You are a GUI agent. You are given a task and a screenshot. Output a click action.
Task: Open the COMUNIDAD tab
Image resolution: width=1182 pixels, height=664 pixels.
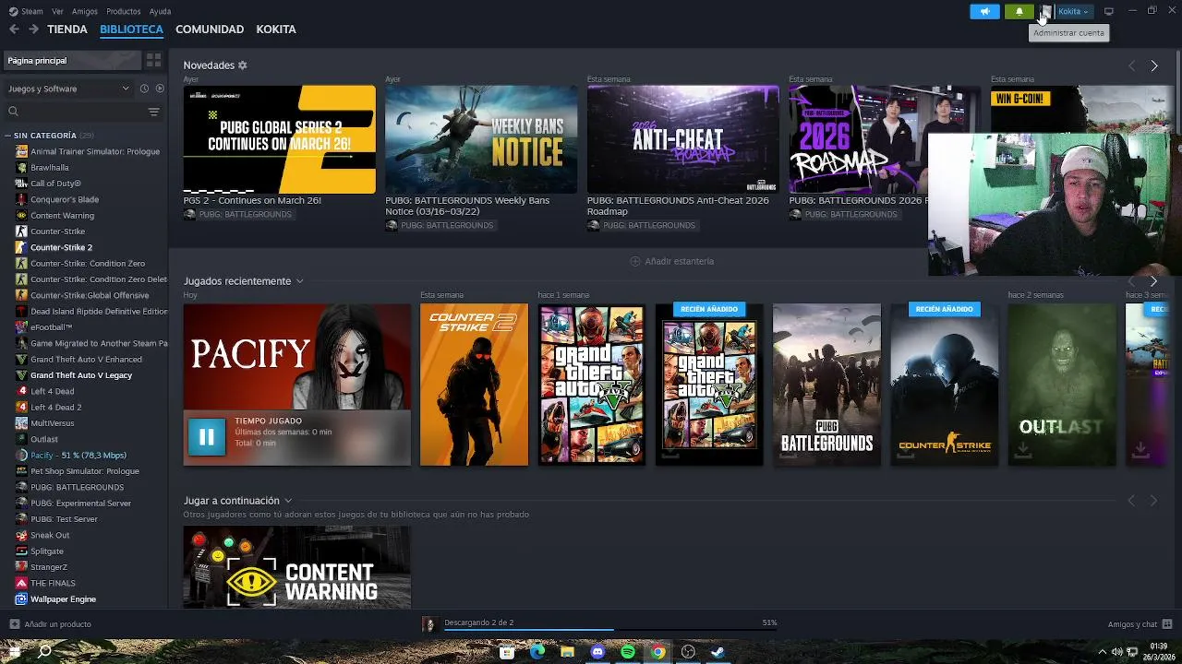point(210,30)
